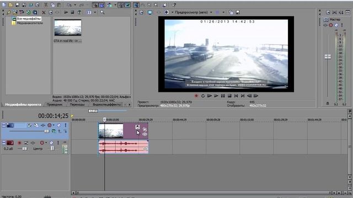This screenshot has width=353, height=198.
Task: Click the Copy icon in main toolbar
Action: coord(52,5)
